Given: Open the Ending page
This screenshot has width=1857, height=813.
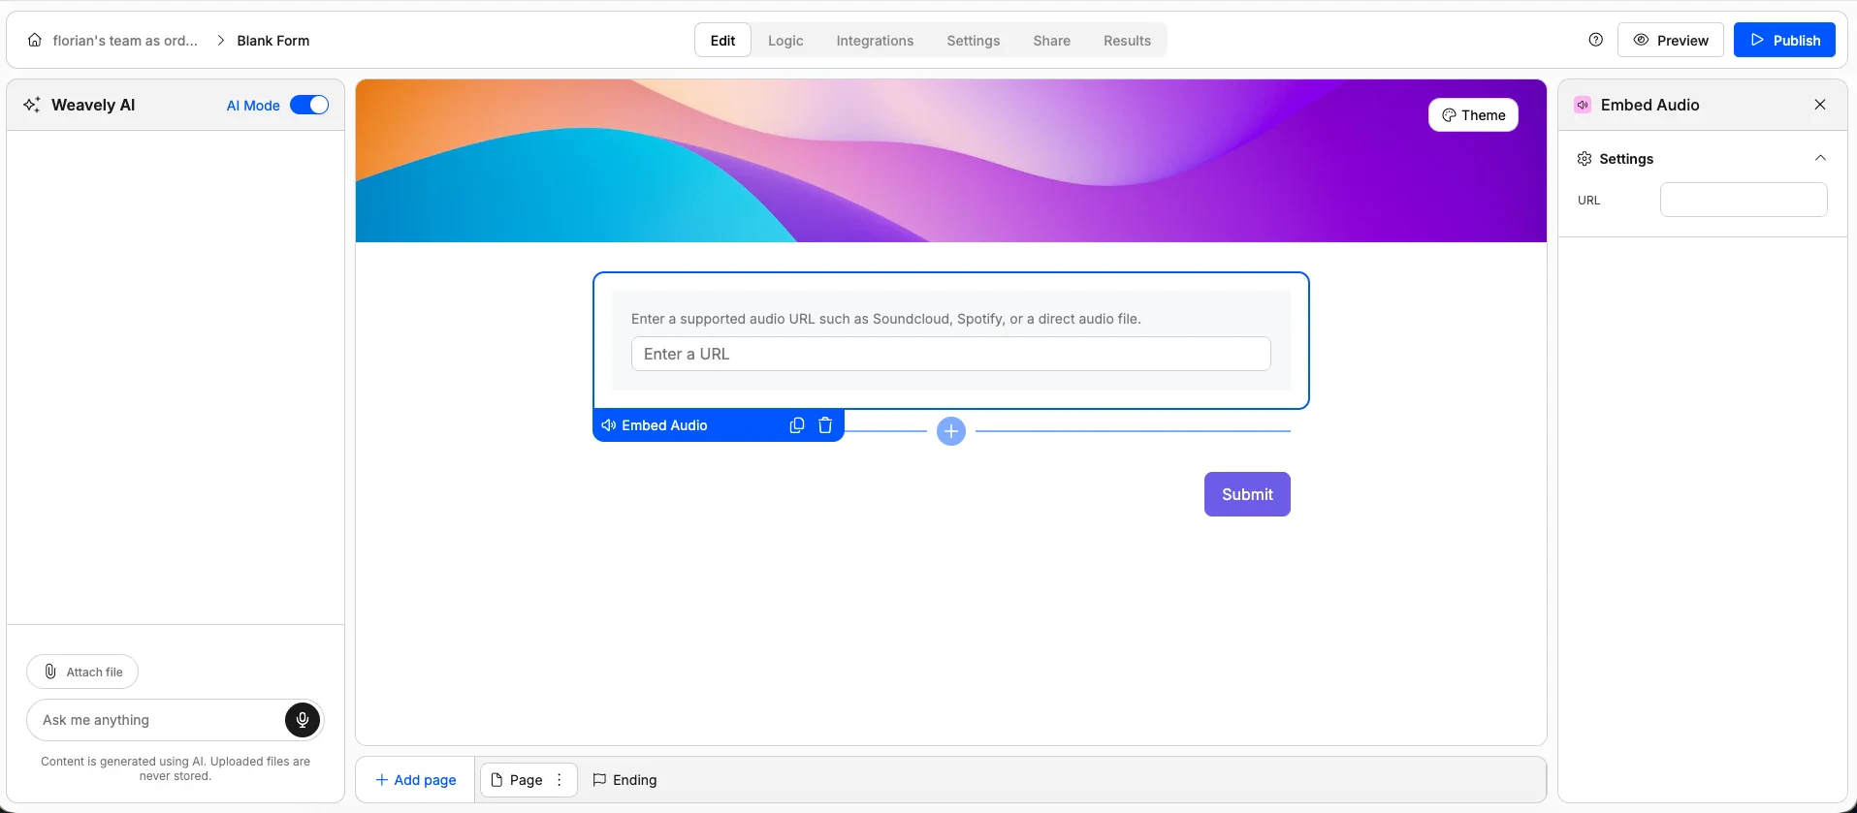Looking at the screenshot, I should (624, 780).
